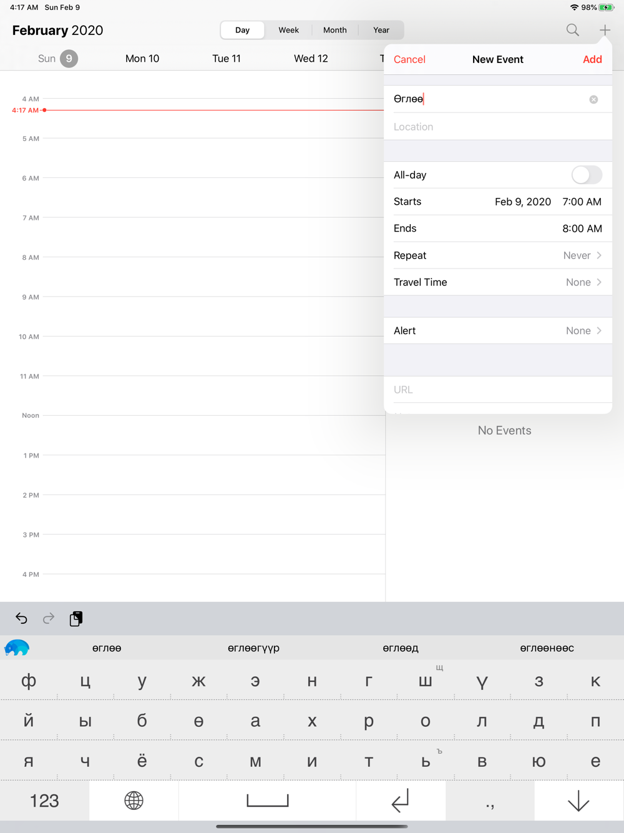Select Wed 12 in date strip
Image resolution: width=624 pixels, height=833 pixels.
(311, 59)
